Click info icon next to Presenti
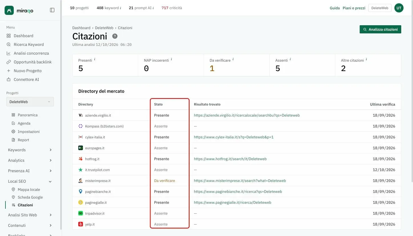The height and width of the screenshot is (236, 413). (x=95, y=59)
